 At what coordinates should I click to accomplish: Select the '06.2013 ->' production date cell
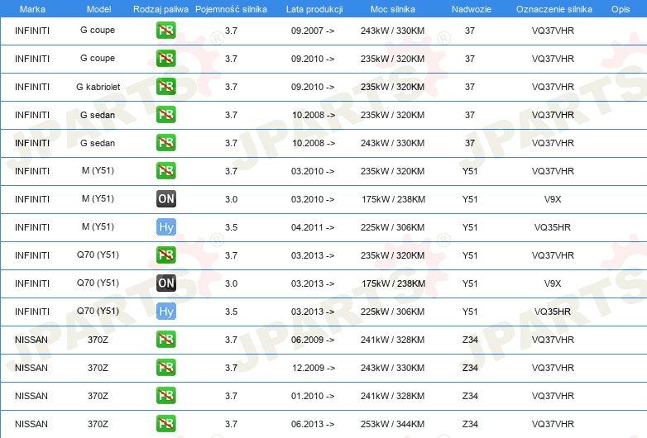pyautogui.click(x=313, y=424)
